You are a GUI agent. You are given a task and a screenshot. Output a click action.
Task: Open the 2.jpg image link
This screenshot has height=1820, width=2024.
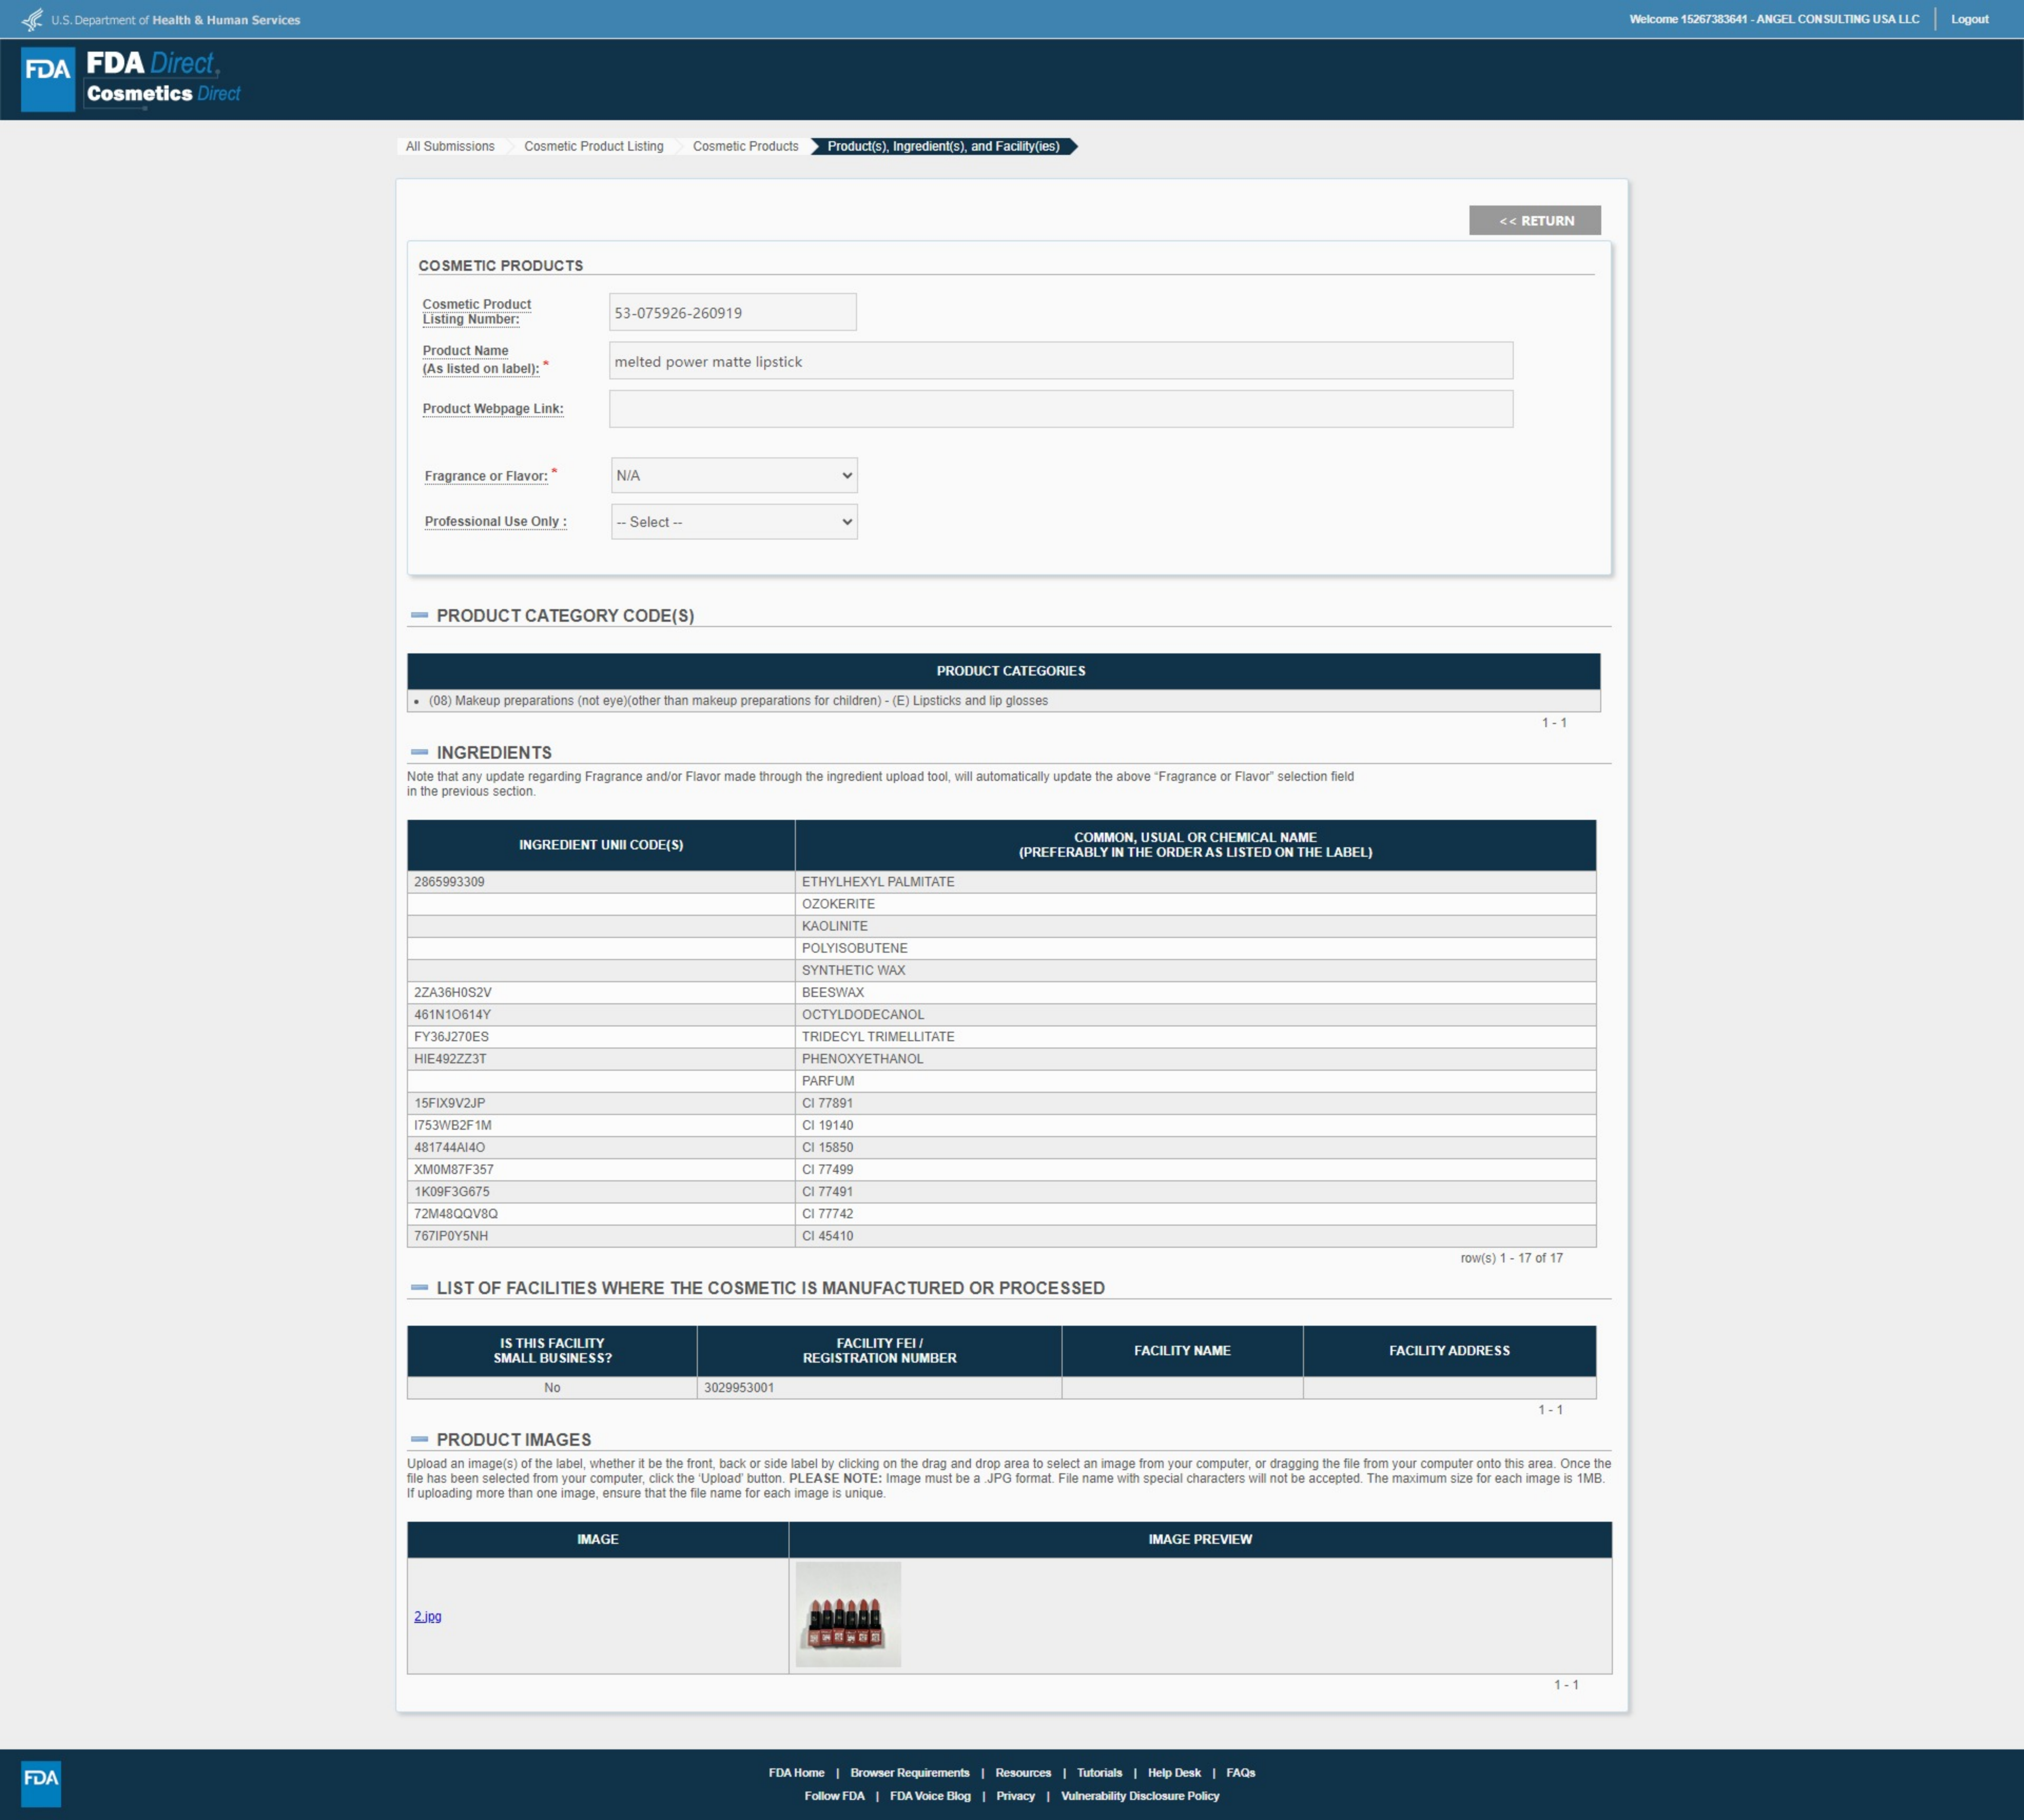click(x=427, y=1616)
